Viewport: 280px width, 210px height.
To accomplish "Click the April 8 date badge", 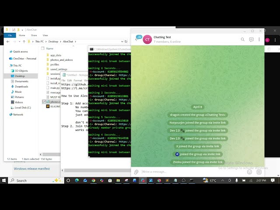I will 197,107.
